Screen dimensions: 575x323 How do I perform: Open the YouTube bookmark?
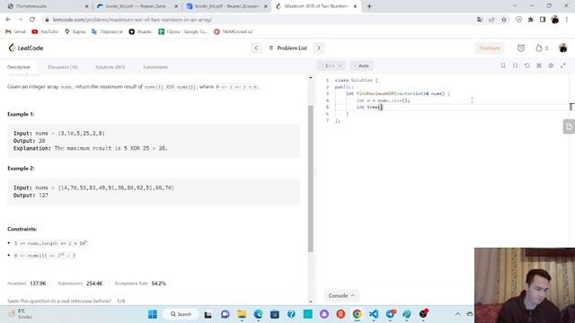click(45, 31)
